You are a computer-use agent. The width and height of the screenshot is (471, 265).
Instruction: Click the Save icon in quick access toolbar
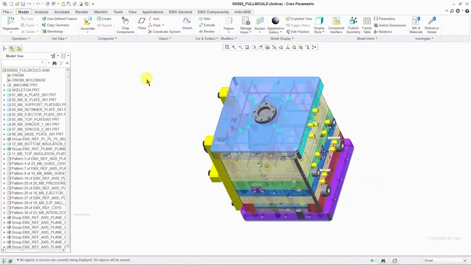(23, 4)
